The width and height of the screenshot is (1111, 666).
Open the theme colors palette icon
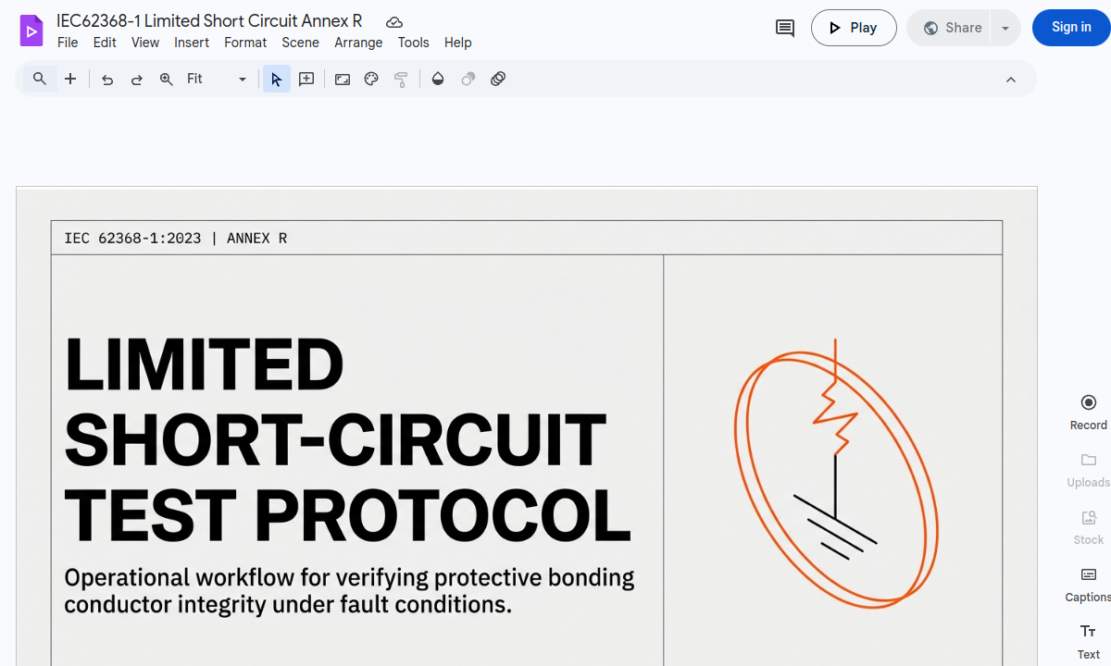coord(371,79)
